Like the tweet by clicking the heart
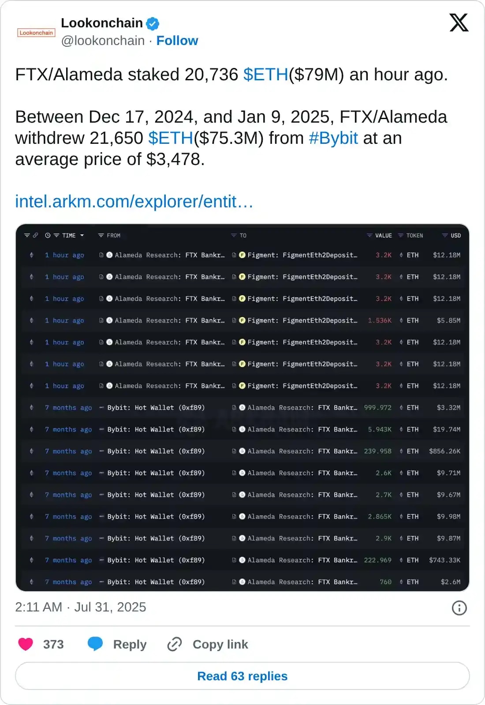 point(25,644)
